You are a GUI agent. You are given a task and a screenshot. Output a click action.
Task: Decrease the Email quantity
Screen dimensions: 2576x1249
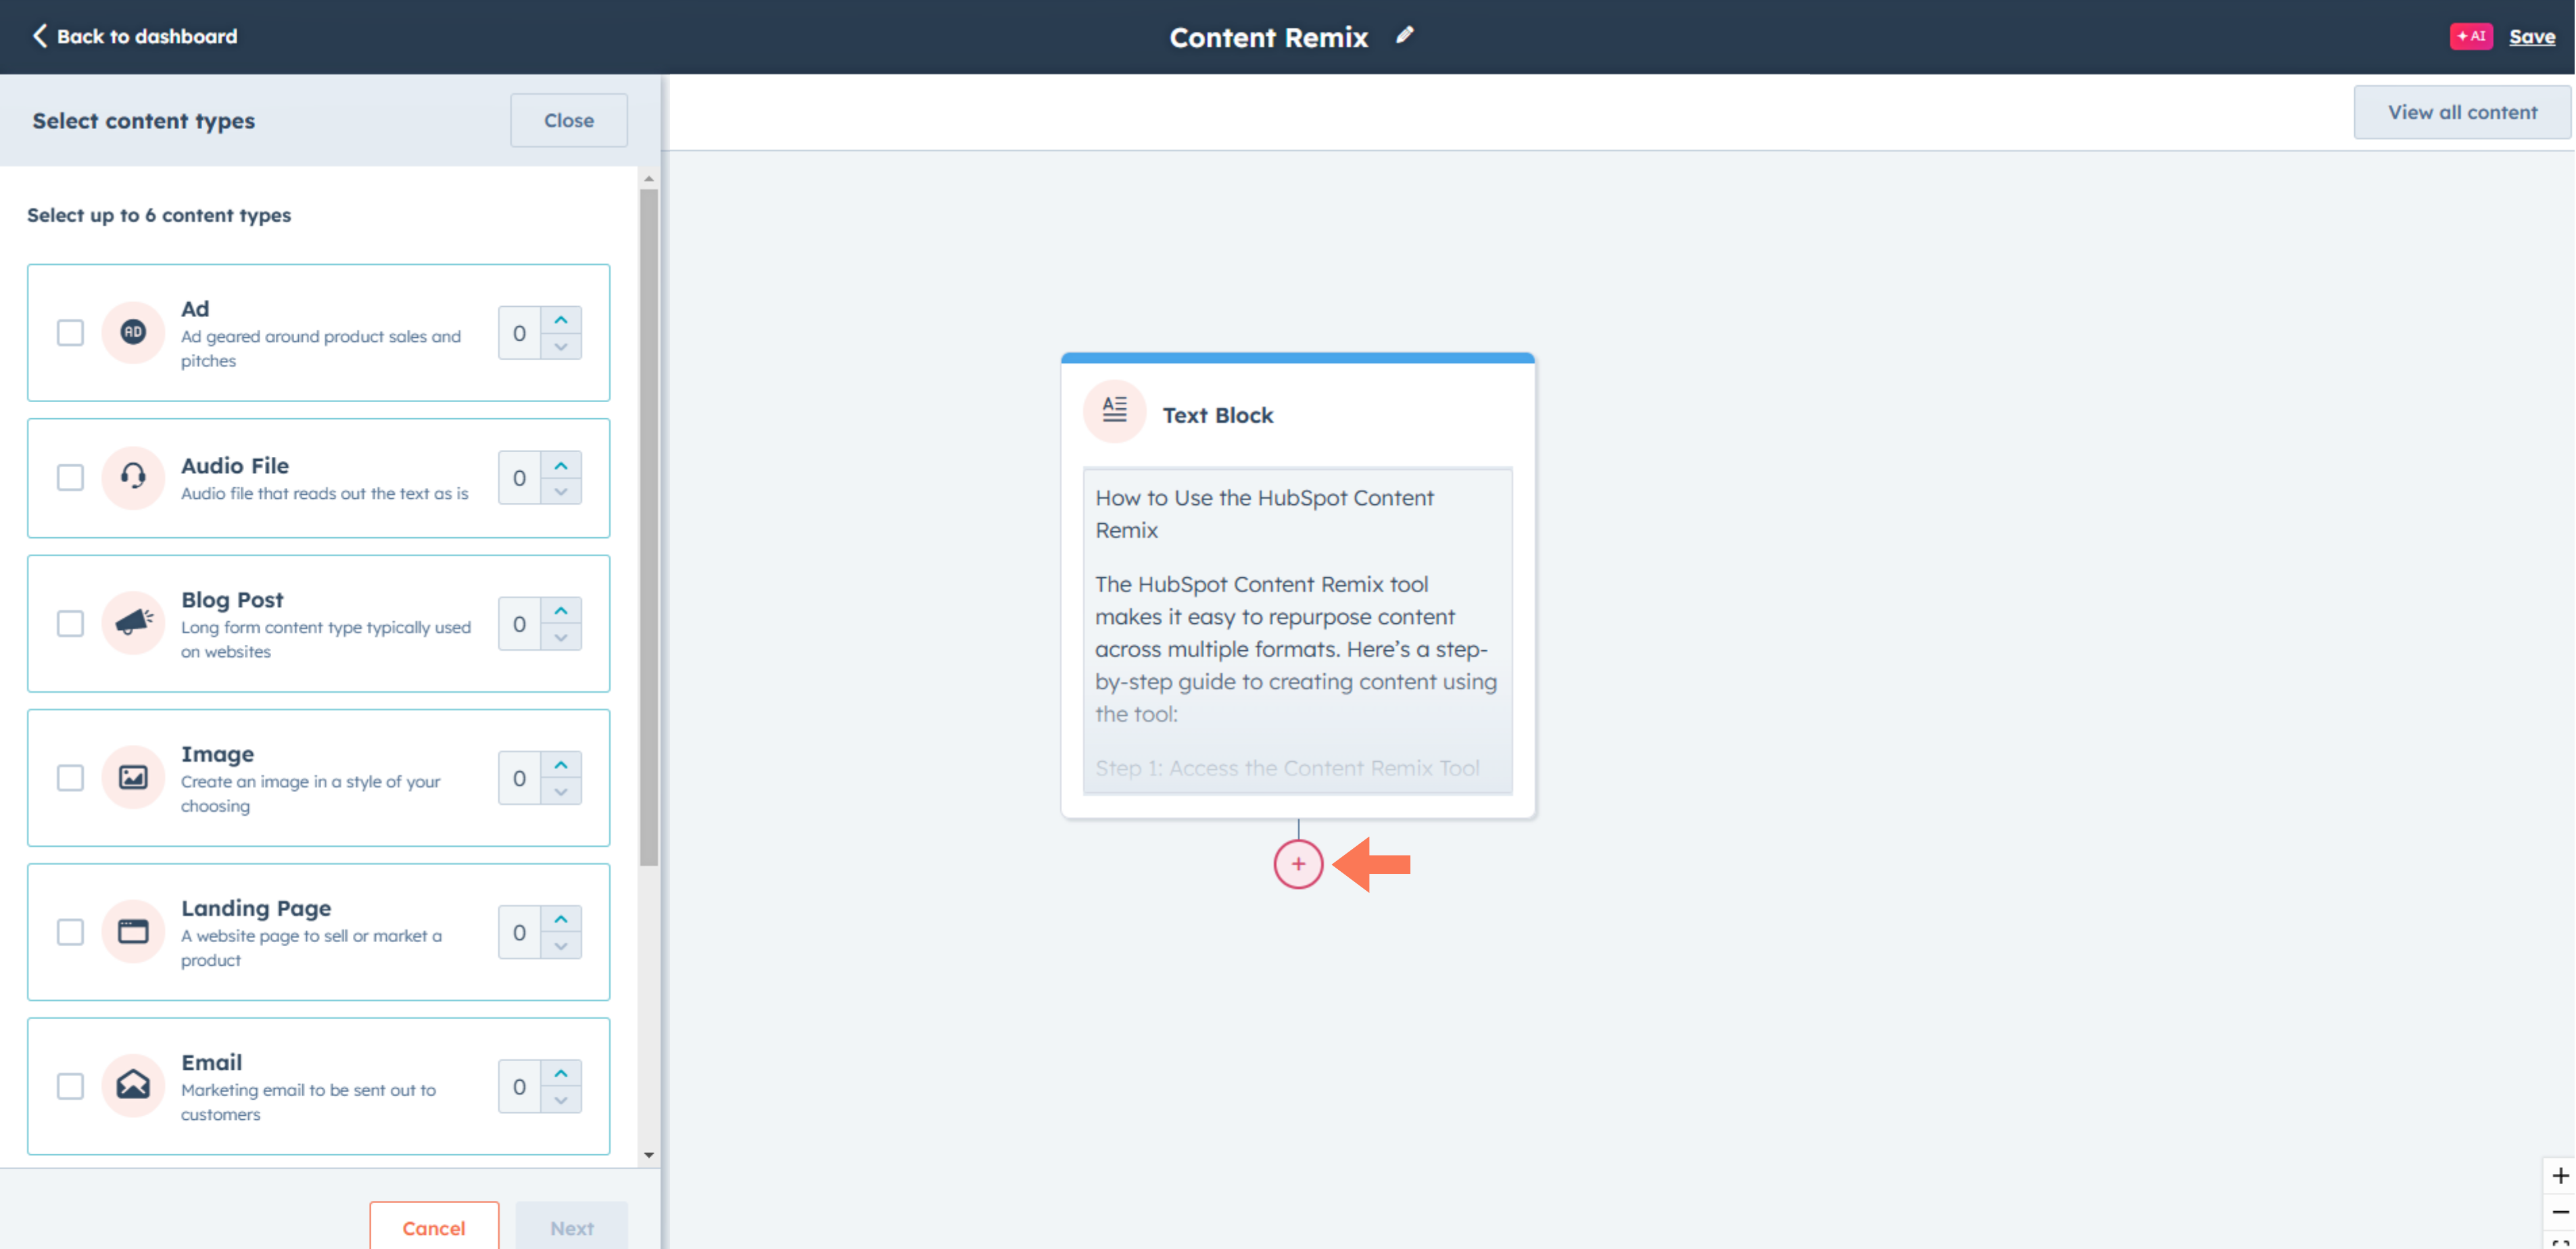point(561,1099)
